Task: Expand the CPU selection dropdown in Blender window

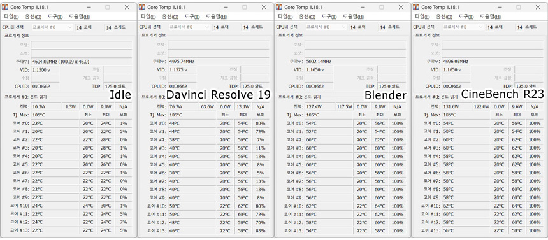Action: pos(326,27)
